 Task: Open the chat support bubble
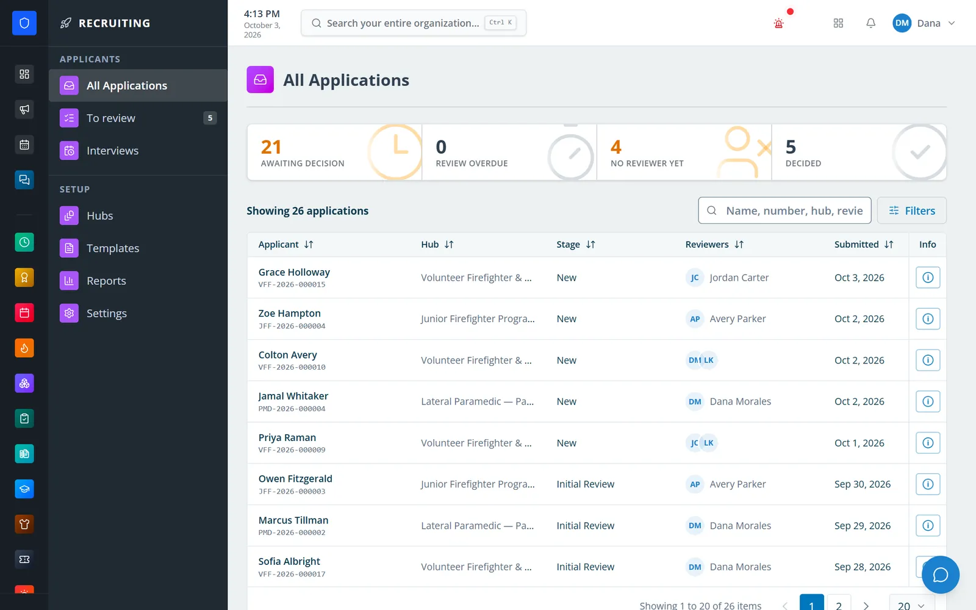tap(940, 575)
